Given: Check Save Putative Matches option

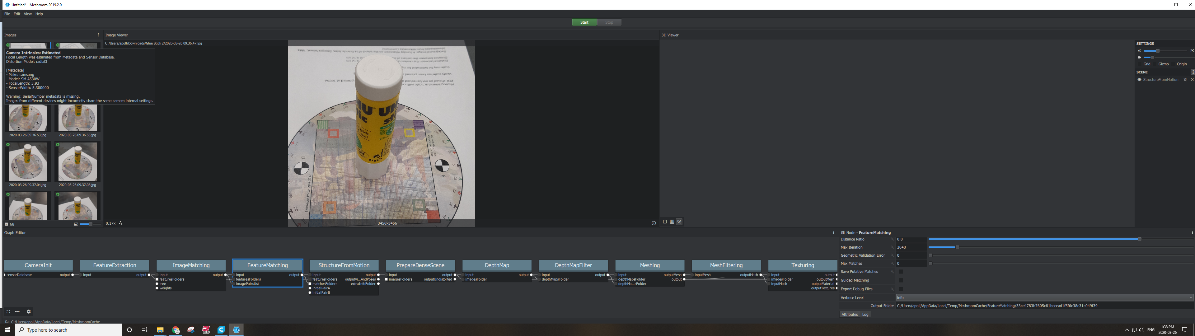Looking at the screenshot, I should pyautogui.click(x=901, y=272).
